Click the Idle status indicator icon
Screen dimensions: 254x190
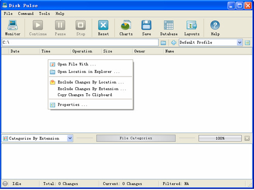[x=5, y=183]
